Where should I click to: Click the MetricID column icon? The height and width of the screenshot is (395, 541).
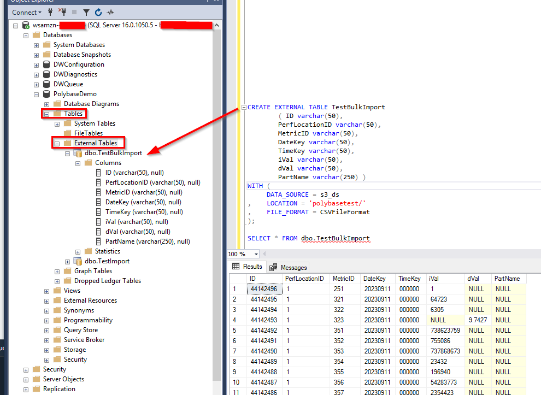tap(98, 192)
